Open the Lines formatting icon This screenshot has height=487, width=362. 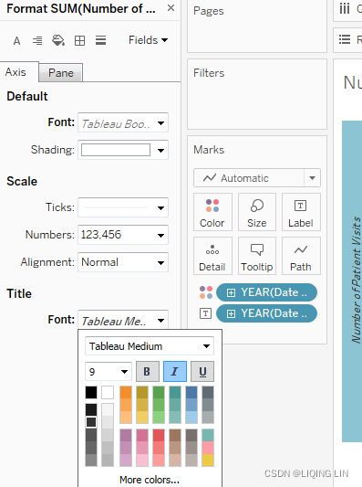(100, 40)
